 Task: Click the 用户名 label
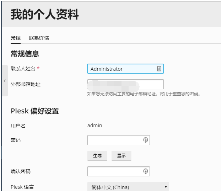[18, 126]
